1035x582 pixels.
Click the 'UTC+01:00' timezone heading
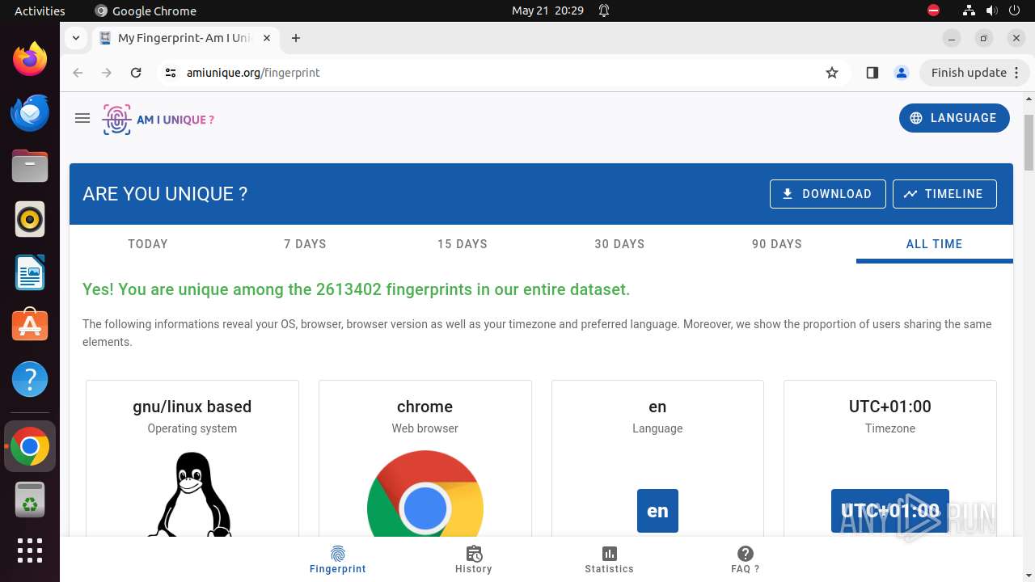890,407
